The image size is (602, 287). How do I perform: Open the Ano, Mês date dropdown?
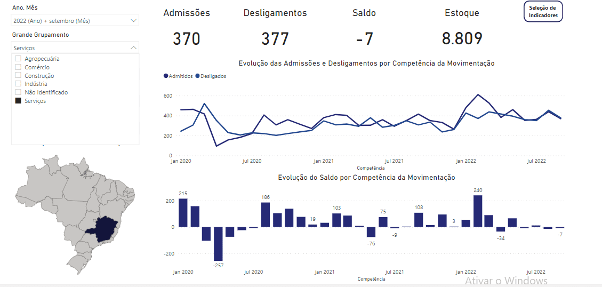(x=75, y=20)
